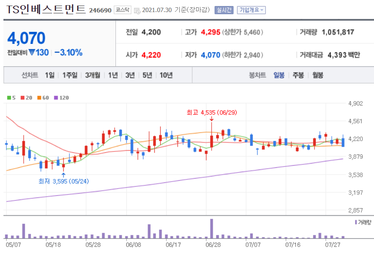The height and width of the screenshot is (253, 374).
Task: Click the 2021.07.30 기준(장마감) date text
Action: (176, 10)
